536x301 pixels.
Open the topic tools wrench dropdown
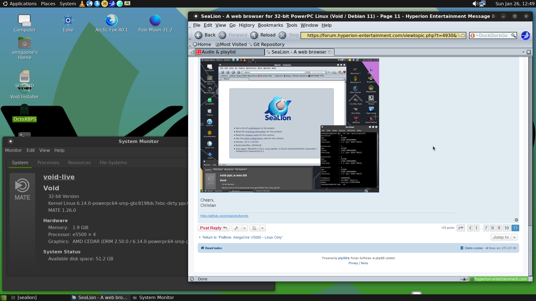pos(239,228)
